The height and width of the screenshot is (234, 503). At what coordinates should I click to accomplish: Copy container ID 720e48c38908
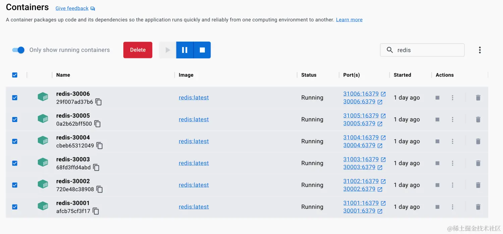100,189
